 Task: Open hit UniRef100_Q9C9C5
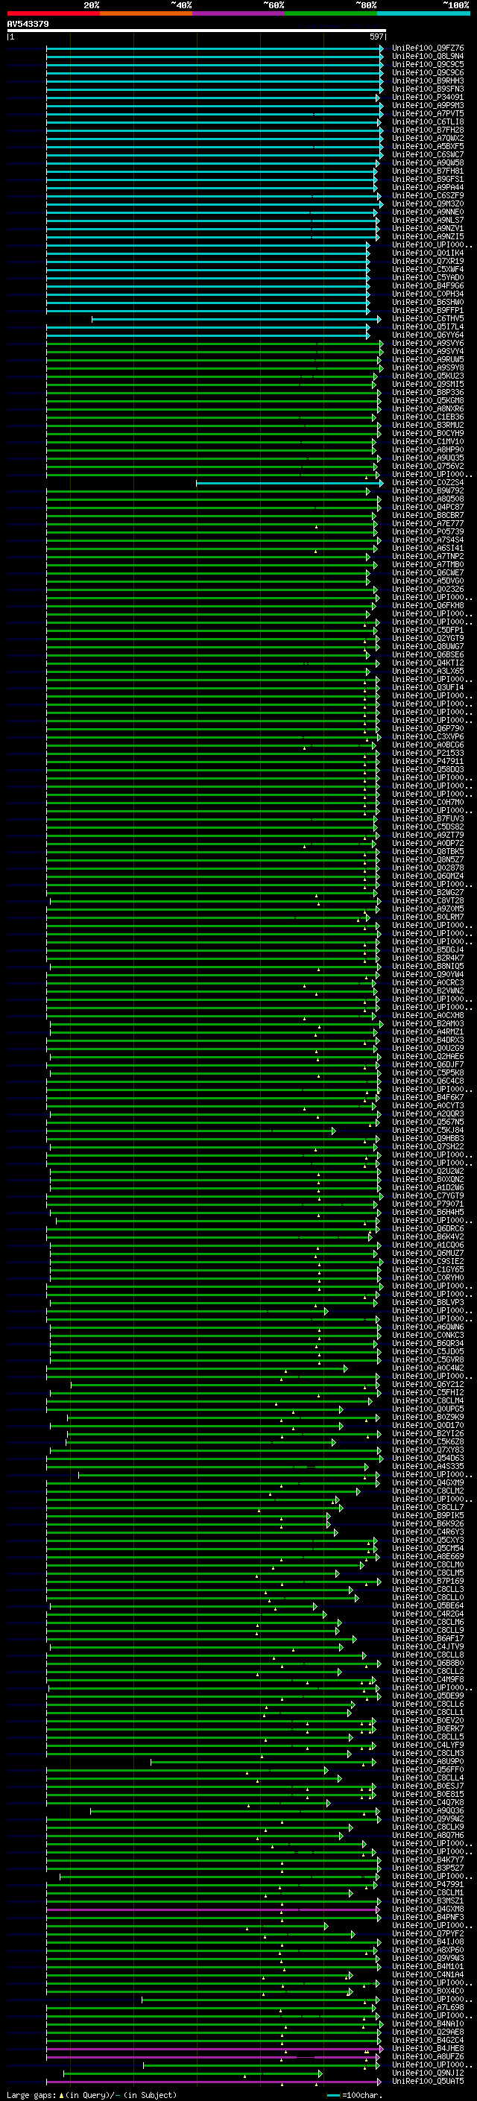tap(428, 64)
